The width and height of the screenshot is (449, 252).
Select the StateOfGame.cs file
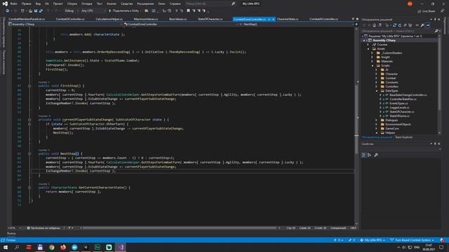pyautogui.click(x=399, y=116)
